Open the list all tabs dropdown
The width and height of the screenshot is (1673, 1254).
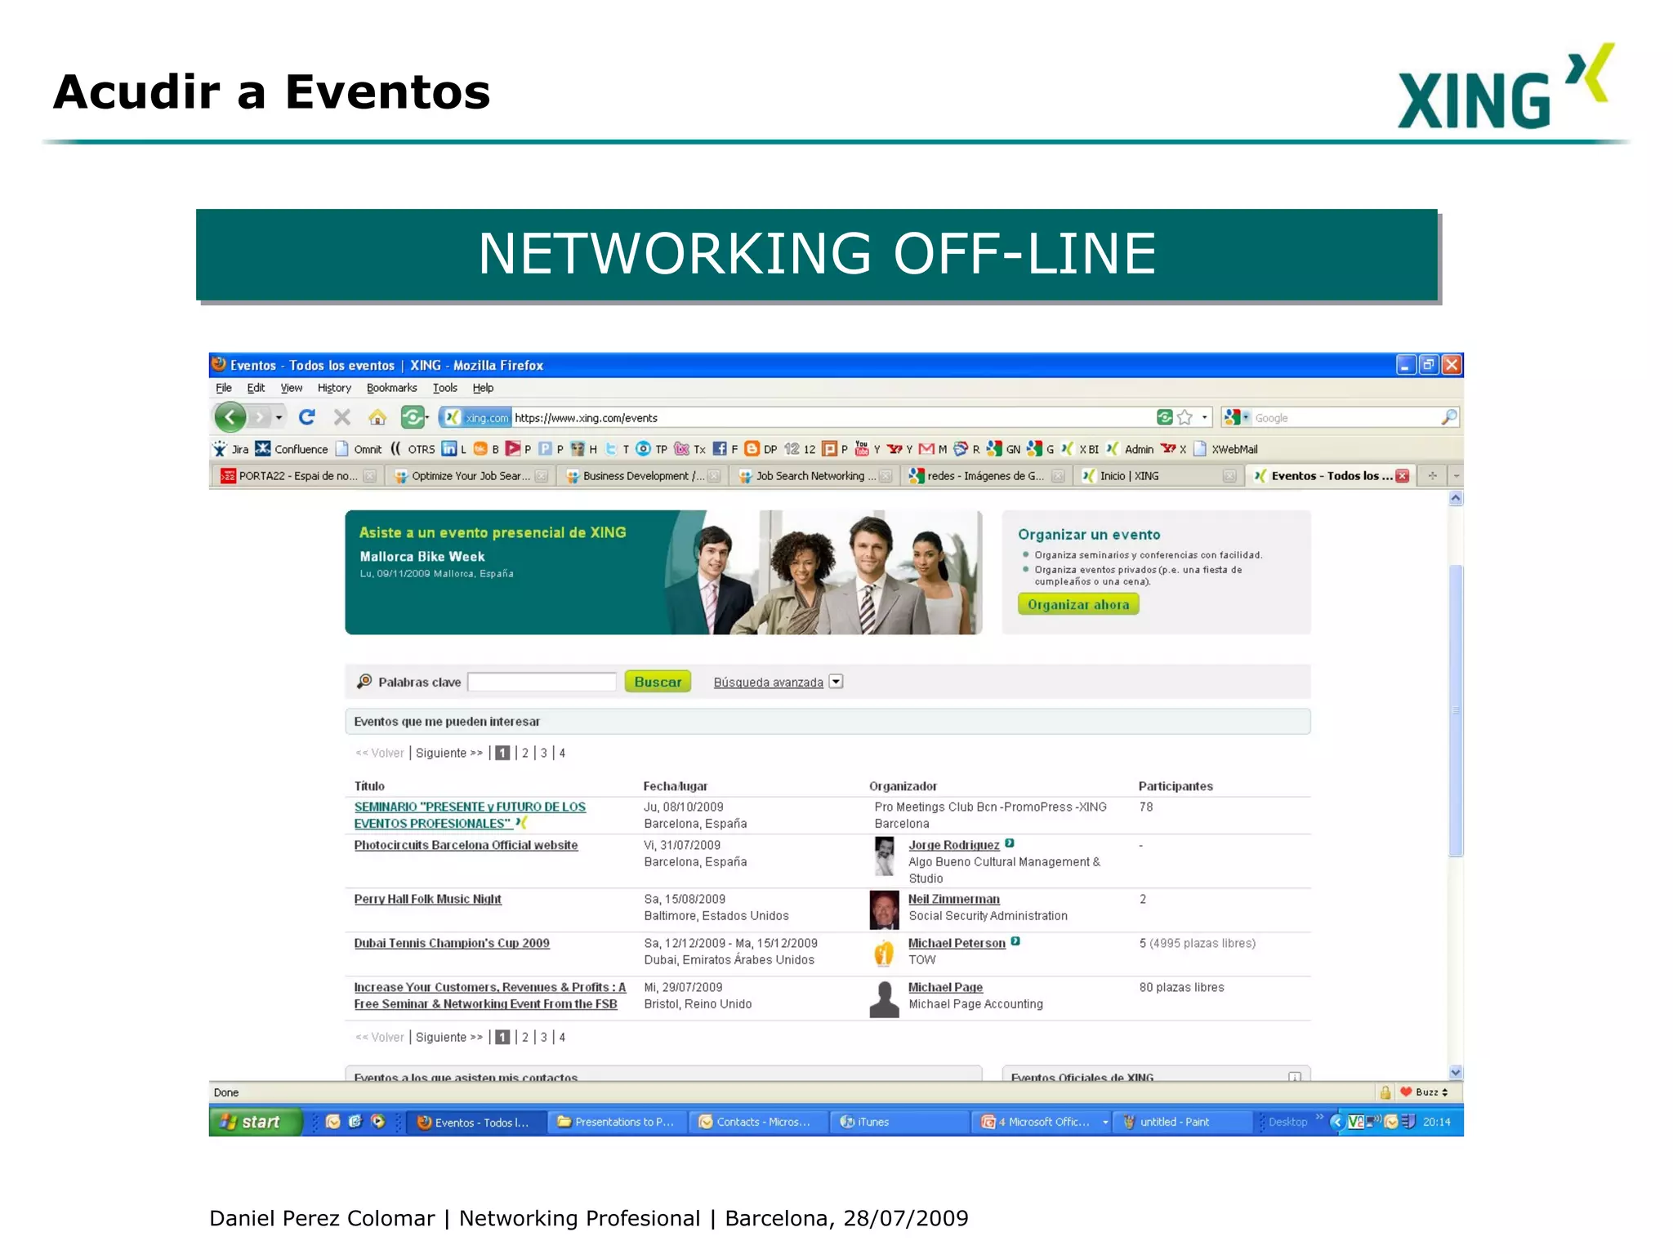click(x=1456, y=476)
